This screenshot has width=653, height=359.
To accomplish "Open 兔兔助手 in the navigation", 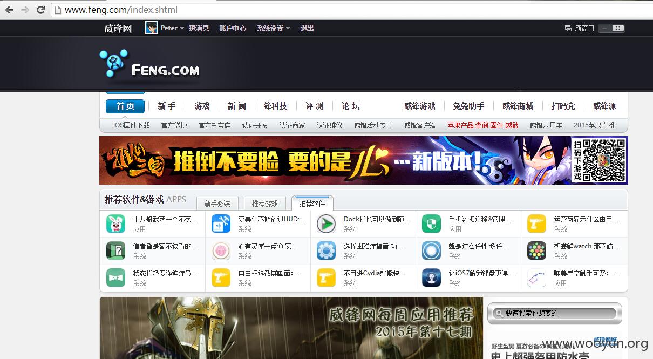I will (468, 106).
